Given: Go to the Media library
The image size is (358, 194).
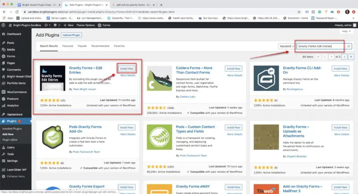Looking at the screenshot, I should pyautogui.click(x=11, y=49).
